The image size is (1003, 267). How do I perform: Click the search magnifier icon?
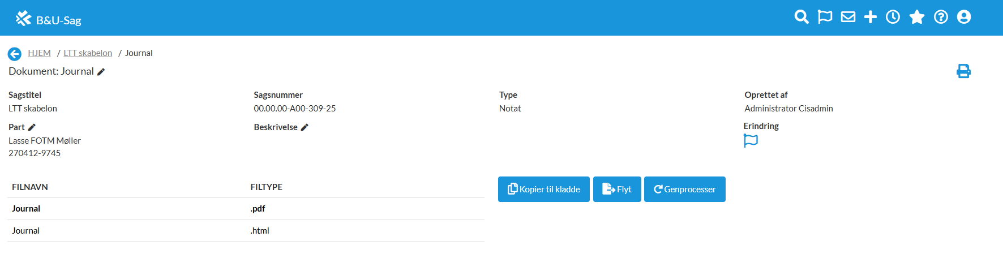pyautogui.click(x=801, y=17)
